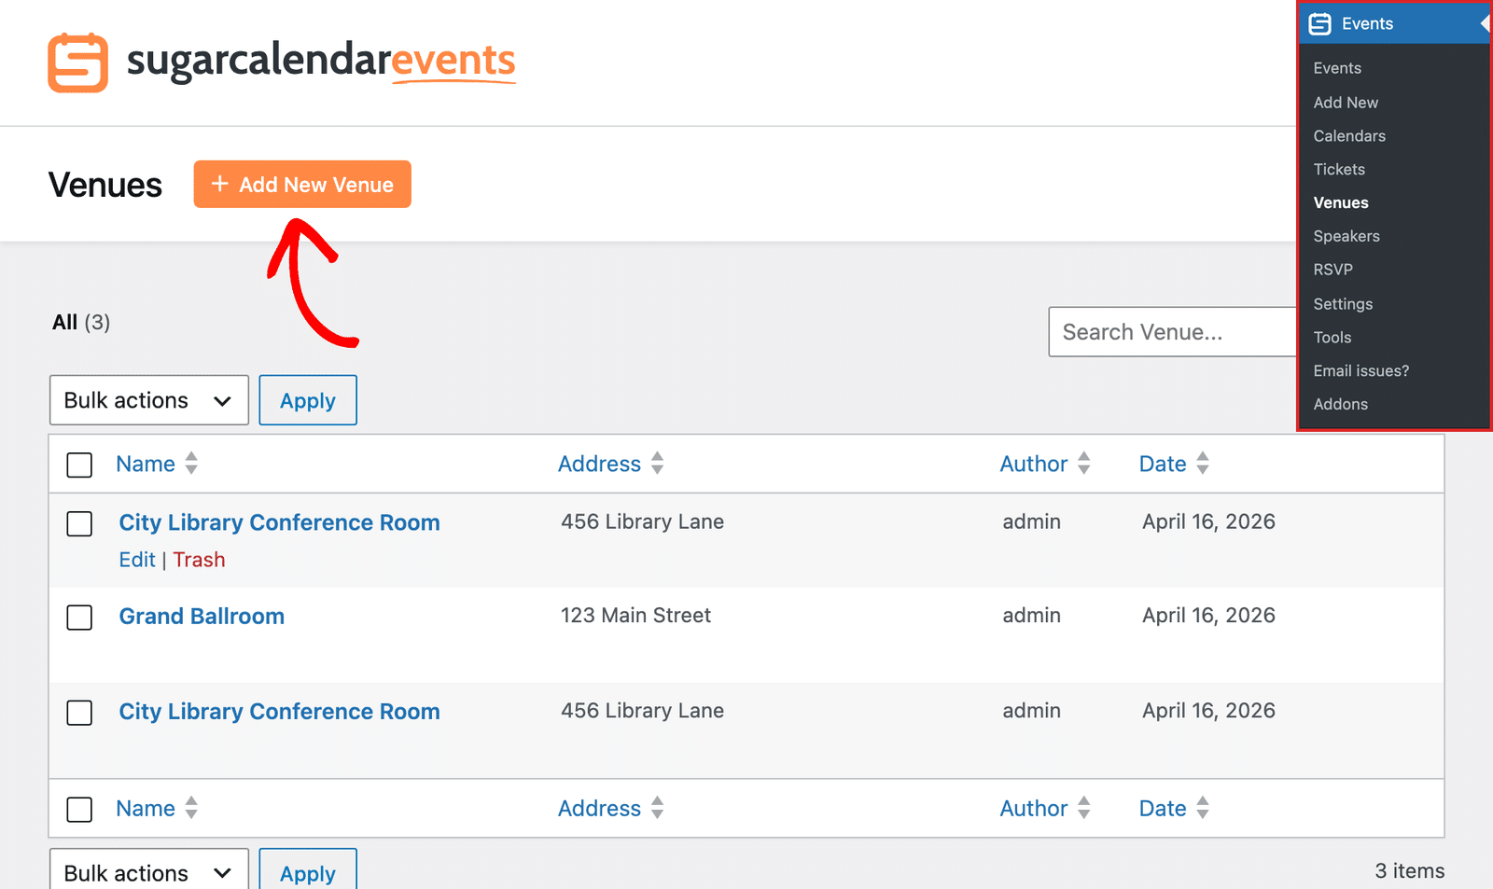Select first City Library Conference Room checkbox

(79, 523)
